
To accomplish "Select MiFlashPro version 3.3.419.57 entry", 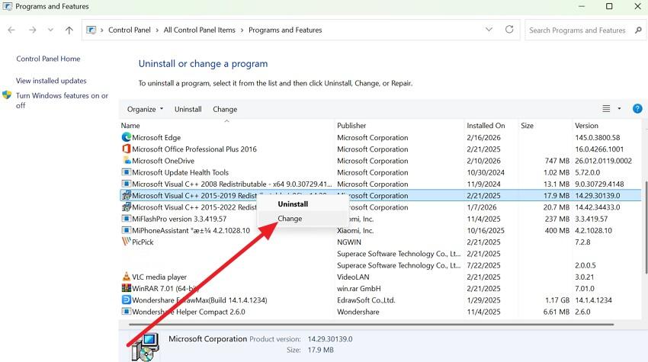I will (x=179, y=219).
